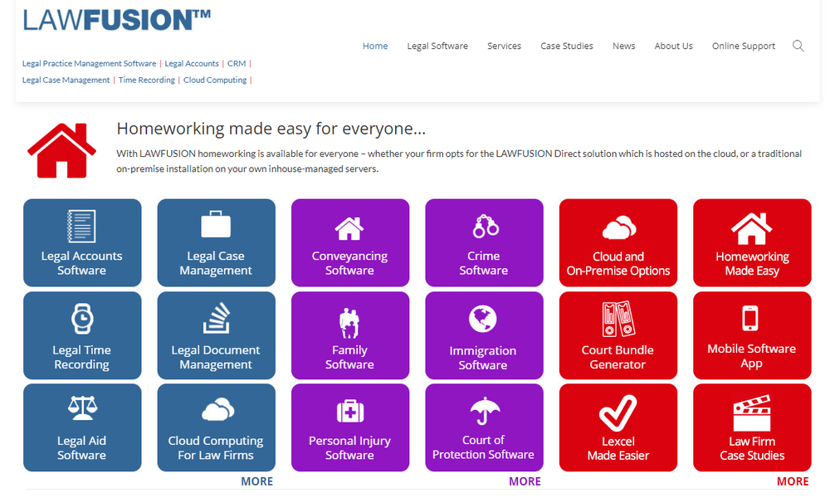Screen dimensions: 830x498
Task: Open the Case Studies menu item
Action: [566, 46]
